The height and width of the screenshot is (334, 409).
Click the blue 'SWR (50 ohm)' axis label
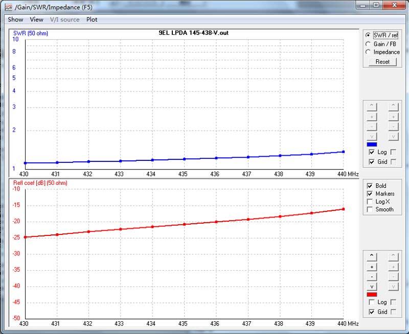[x=31, y=33]
